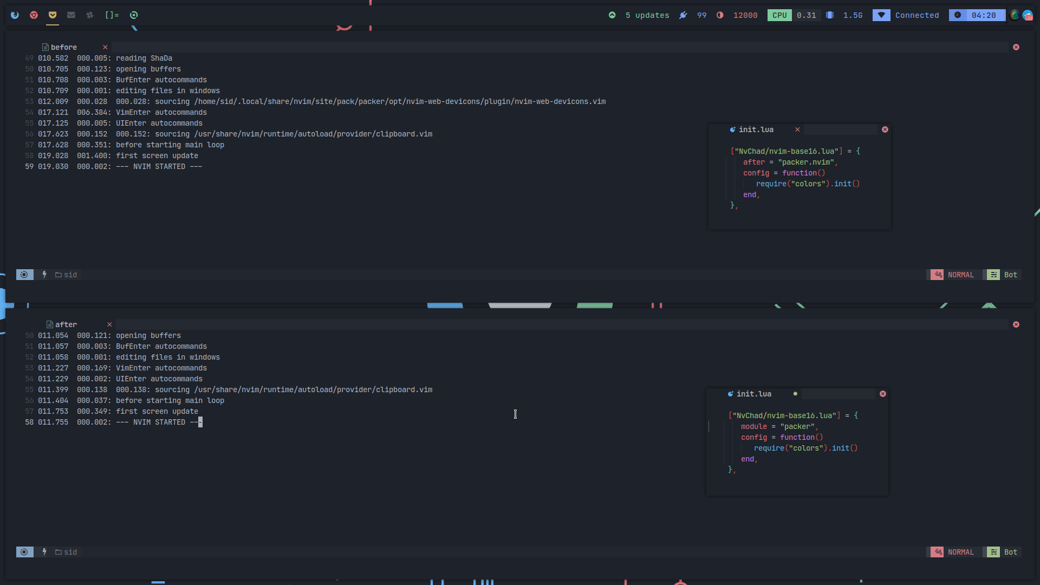Switch to the init.lua tab in the floating window
1040x585 pixels.
(x=756, y=129)
